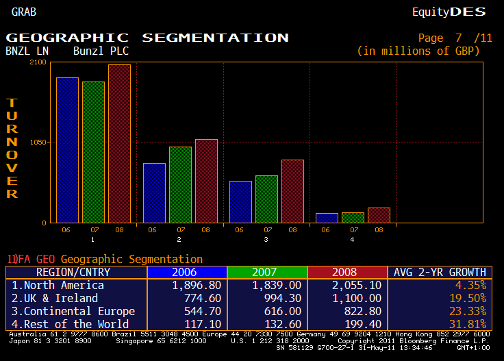The height and width of the screenshot is (361, 504).
Task: Select the 2006 blue column header
Action: click(184, 272)
